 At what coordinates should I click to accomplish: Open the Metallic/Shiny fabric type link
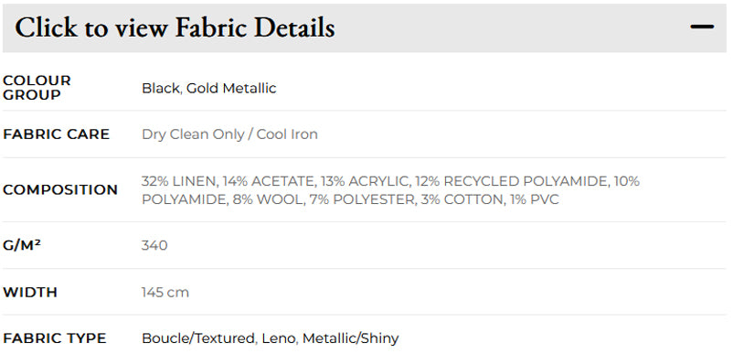(x=351, y=338)
